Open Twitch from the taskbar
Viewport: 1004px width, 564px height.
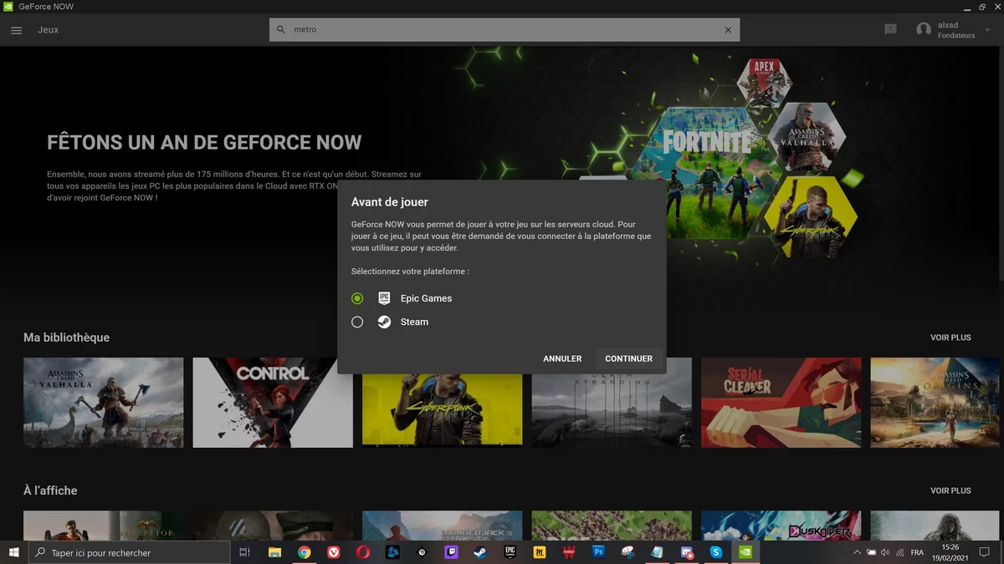pos(451,552)
